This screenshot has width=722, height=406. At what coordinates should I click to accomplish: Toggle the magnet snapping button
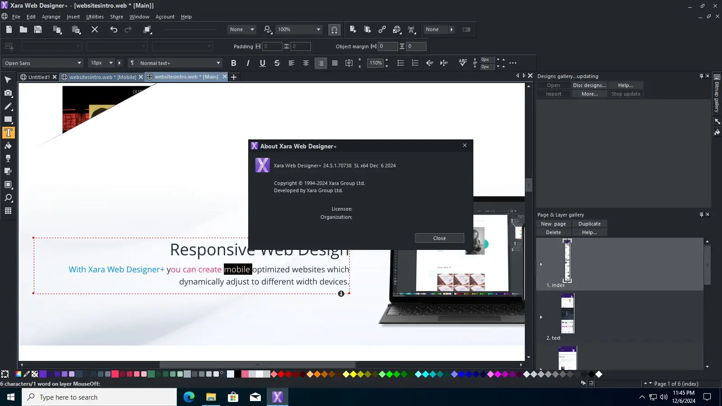coord(334,30)
